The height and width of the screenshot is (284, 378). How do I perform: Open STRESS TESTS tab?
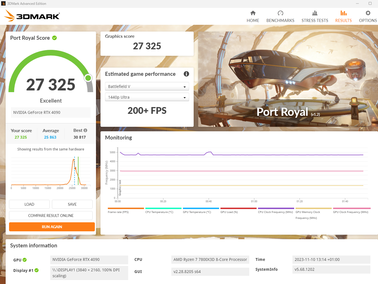click(x=315, y=17)
